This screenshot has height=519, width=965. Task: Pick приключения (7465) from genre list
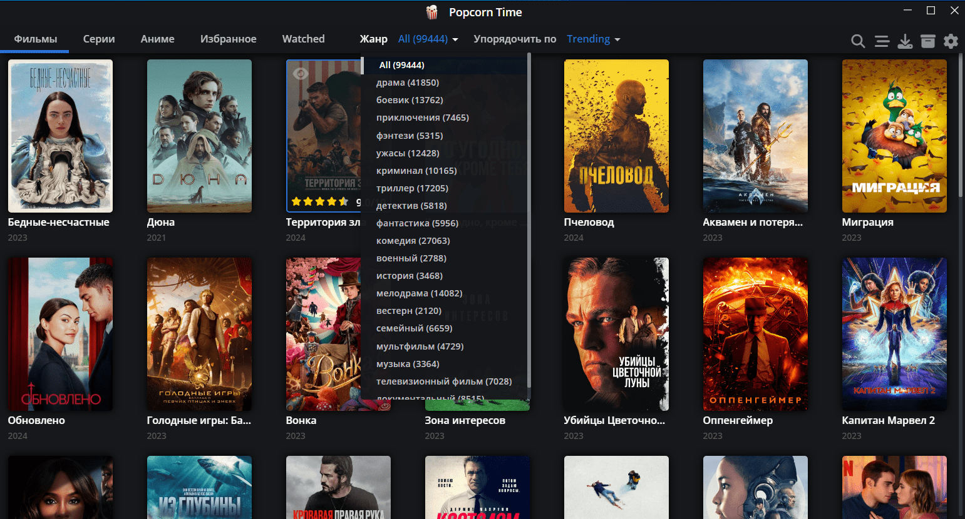[445, 118]
